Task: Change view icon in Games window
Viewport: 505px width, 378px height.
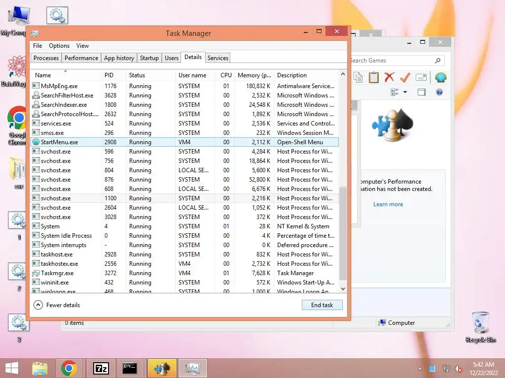Action: 395,92
